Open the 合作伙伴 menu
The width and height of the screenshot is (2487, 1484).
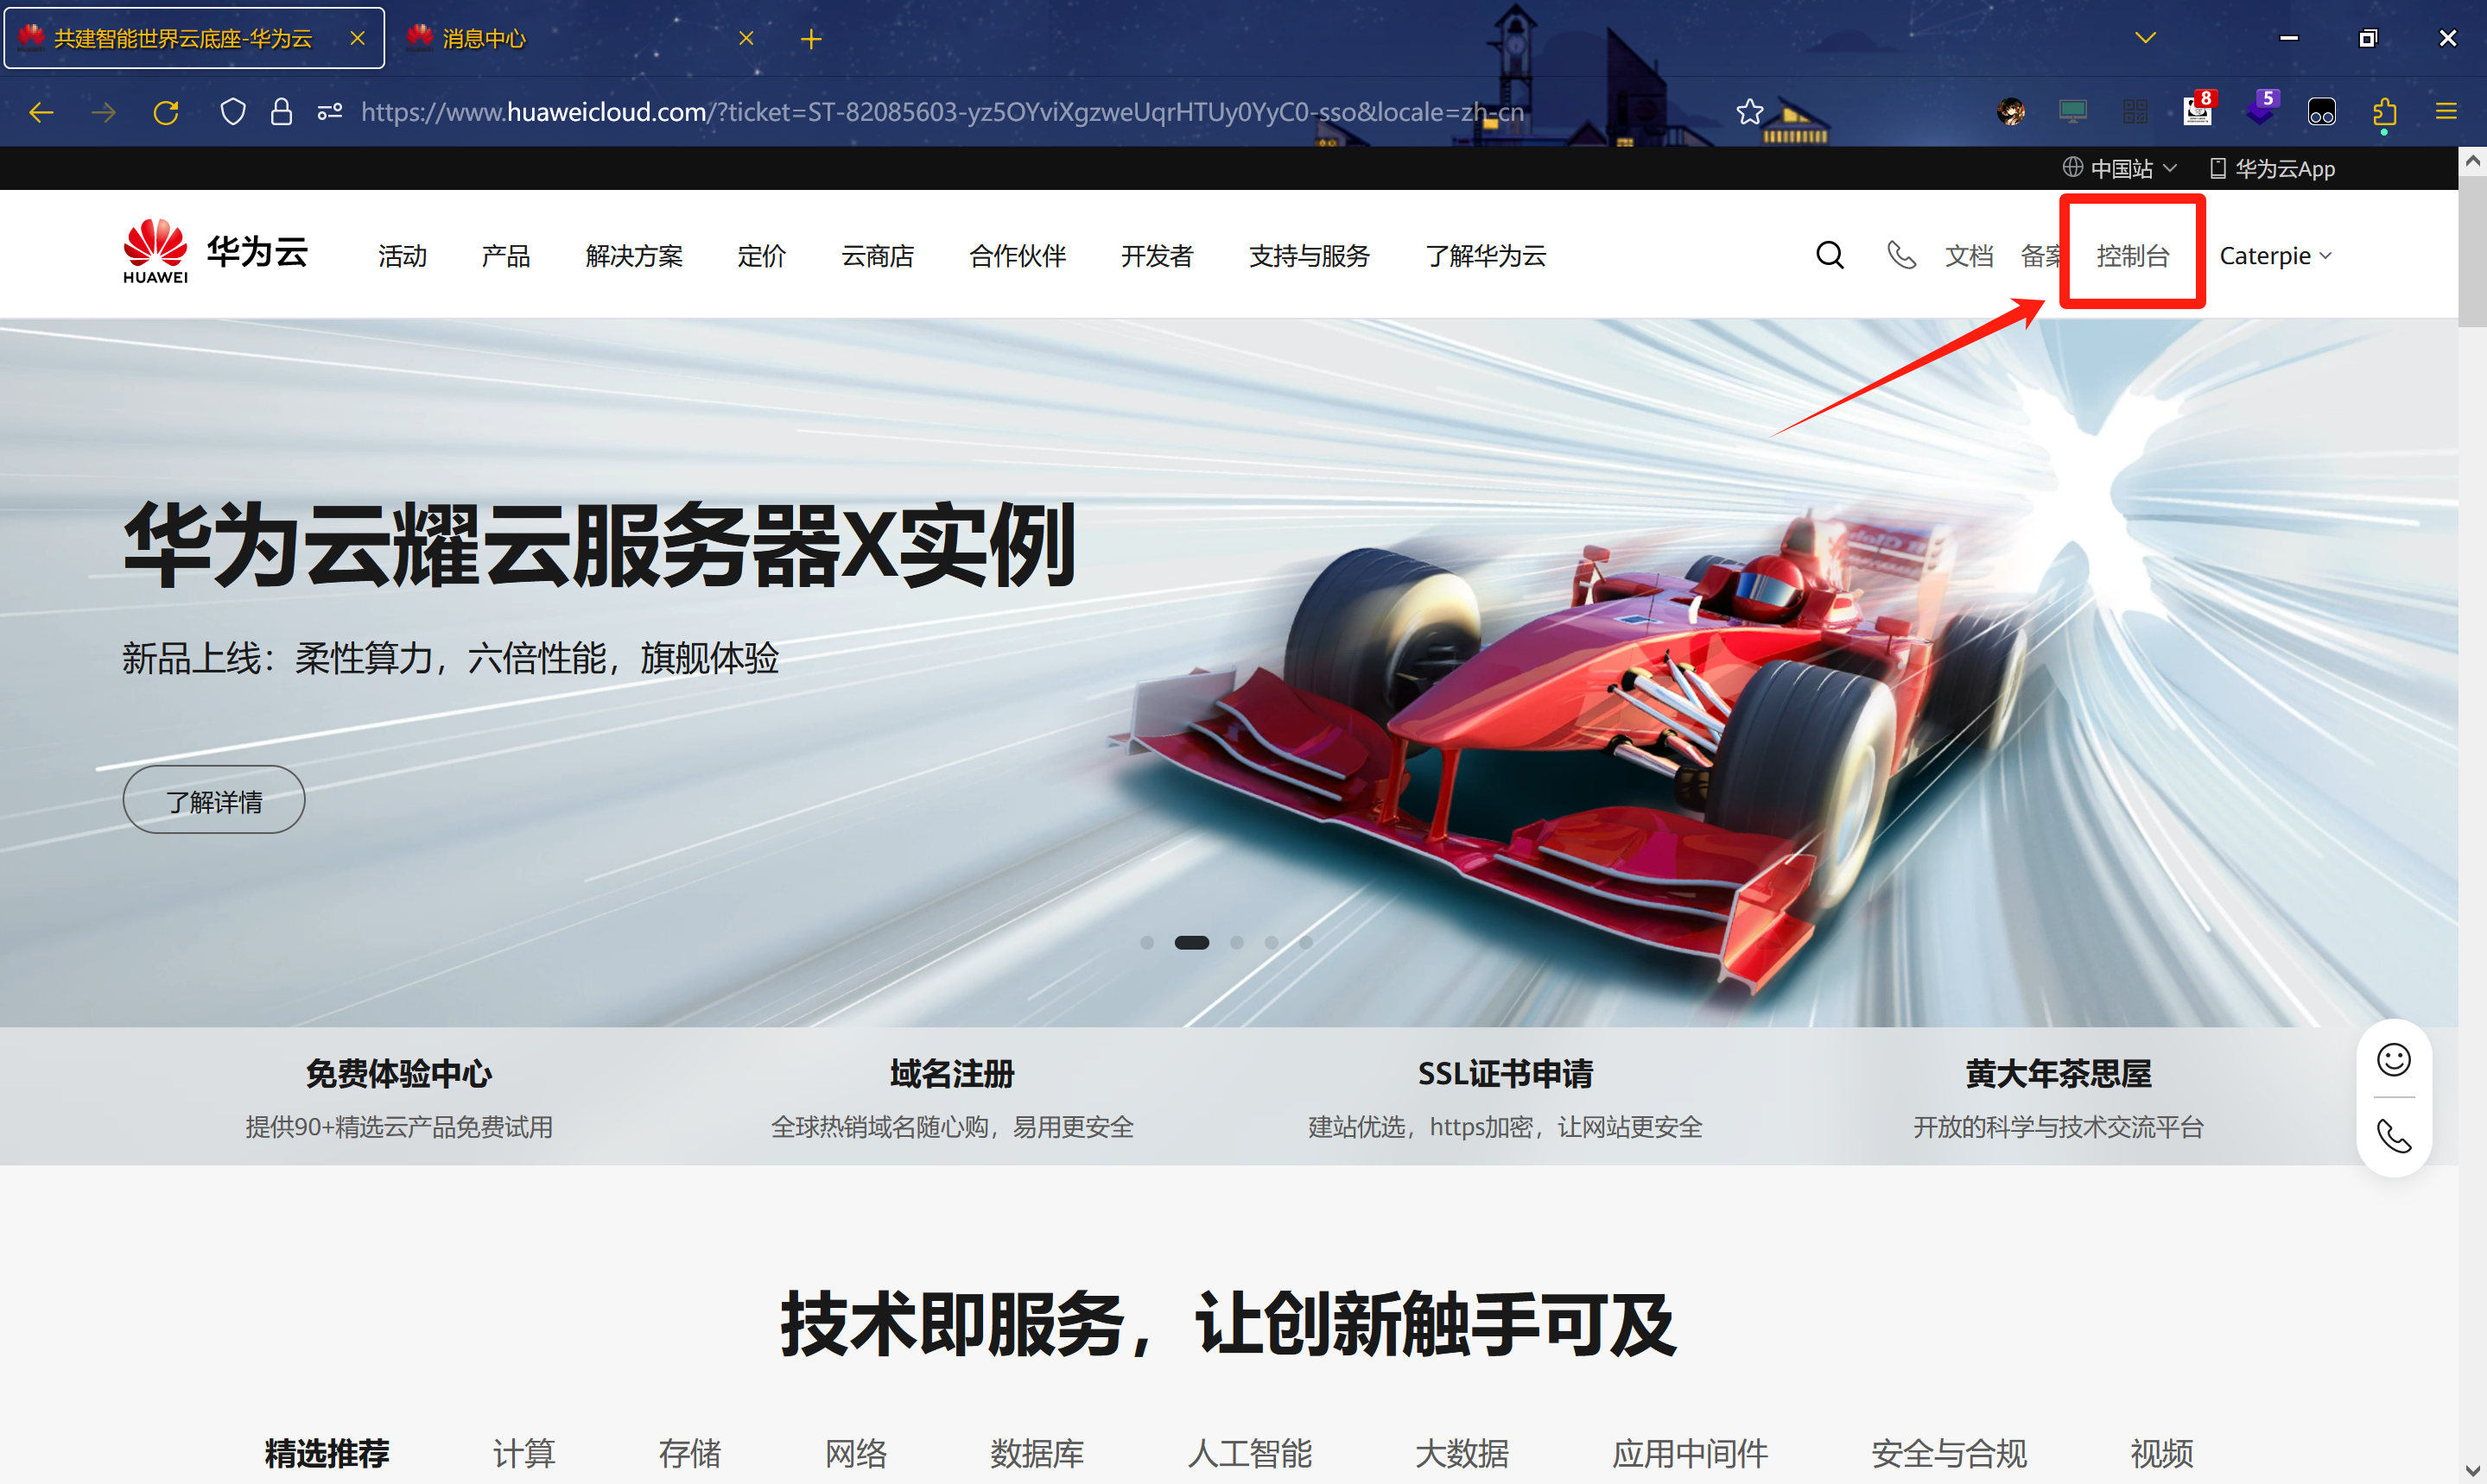pyautogui.click(x=1018, y=256)
